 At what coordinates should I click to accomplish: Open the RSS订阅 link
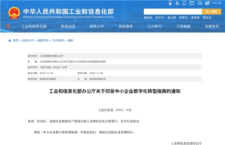[x=216, y=3]
